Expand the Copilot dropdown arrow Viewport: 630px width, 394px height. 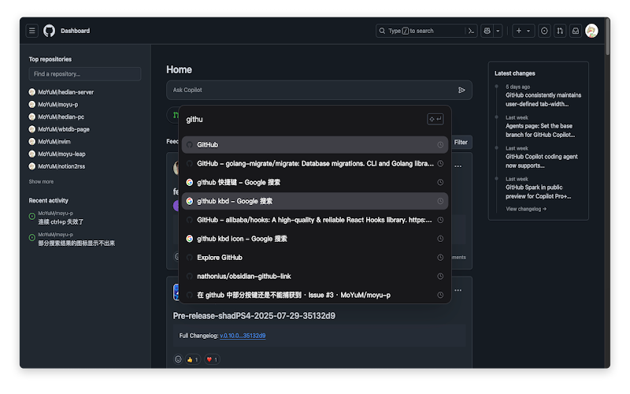pos(498,31)
